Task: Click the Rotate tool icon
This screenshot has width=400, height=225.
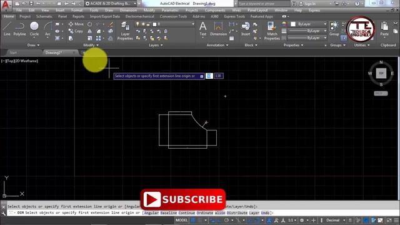Action: [x=89, y=24]
